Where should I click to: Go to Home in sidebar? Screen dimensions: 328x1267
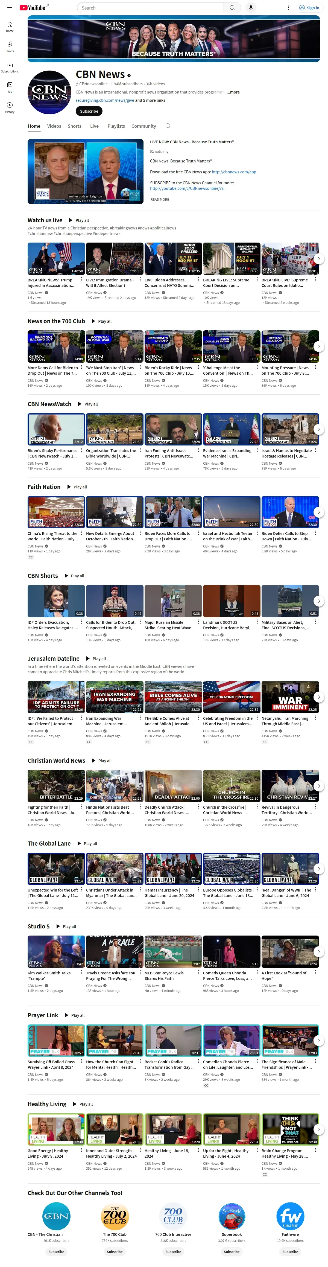click(10, 27)
